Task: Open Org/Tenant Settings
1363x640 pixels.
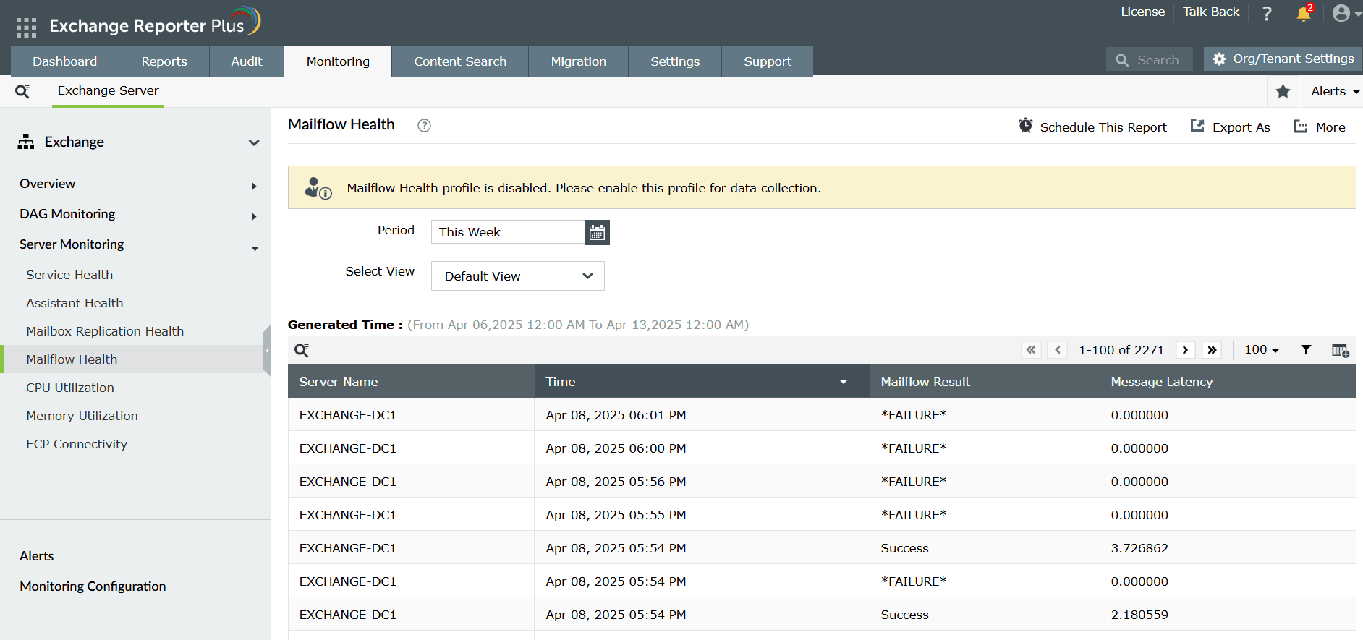Action: click(x=1283, y=59)
